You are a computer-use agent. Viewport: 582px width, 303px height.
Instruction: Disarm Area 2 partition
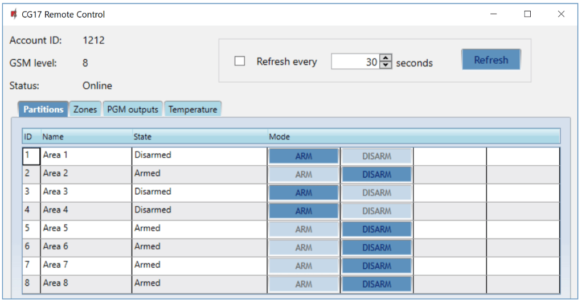point(376,175)
